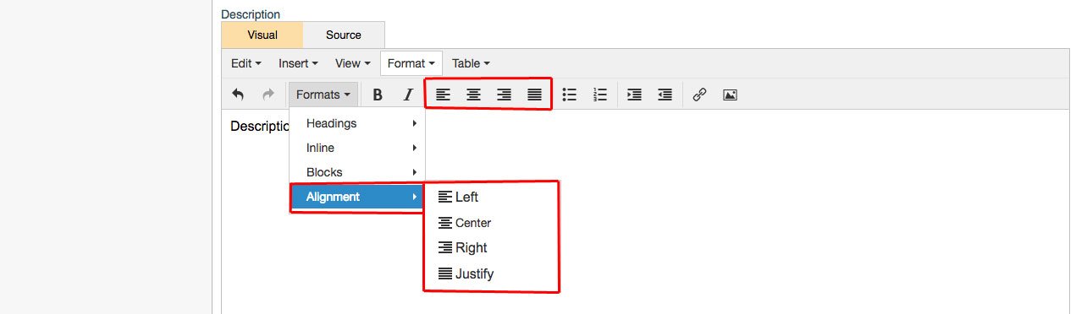This screenshot has height=314, width=1076.
Task: Click the insert link icon
Action: (x=699, y=95)
